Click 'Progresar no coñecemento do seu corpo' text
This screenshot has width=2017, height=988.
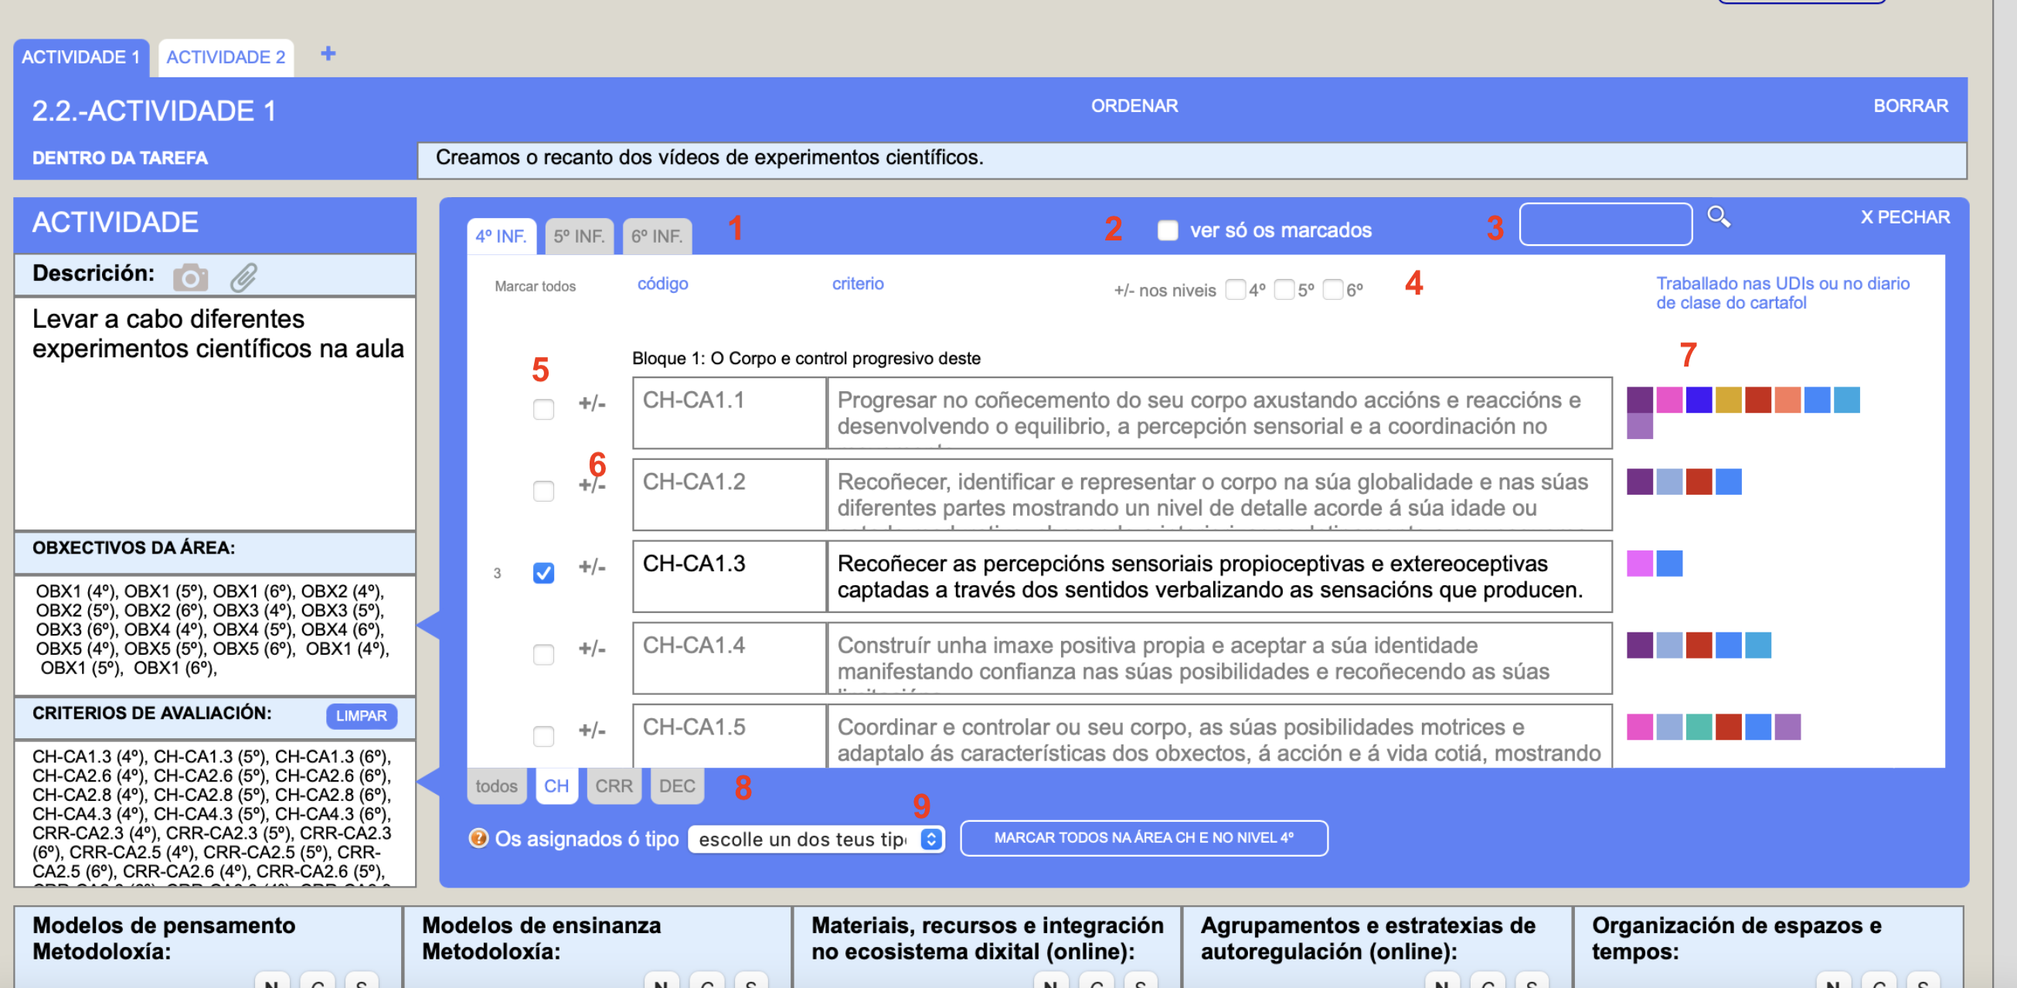pos(1220,413)
